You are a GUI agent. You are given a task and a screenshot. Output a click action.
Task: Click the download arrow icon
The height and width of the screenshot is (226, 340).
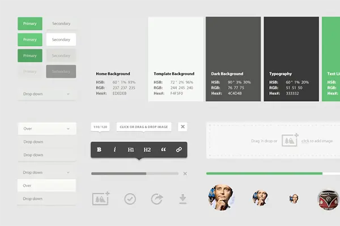coord(182,198)
